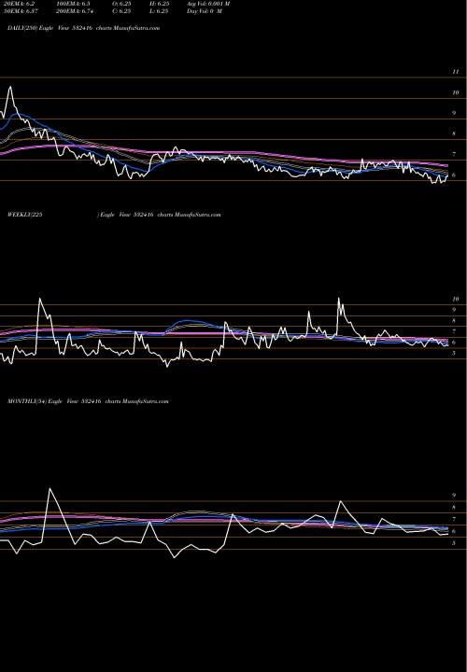This screenshot has height=672, width=467.
Task: Click the 9 price label on monthly chart
Action: (454, 495)
